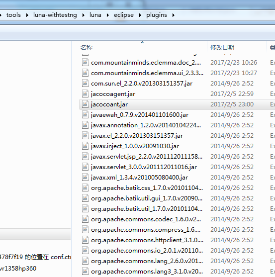275x277 pixels.
Task: Click the javax.annotation_1.2.0 jar icon
Action: coord(85,125)
